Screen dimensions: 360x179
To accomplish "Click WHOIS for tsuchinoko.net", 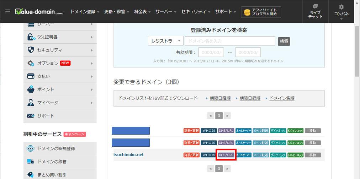I will point(209,155).
